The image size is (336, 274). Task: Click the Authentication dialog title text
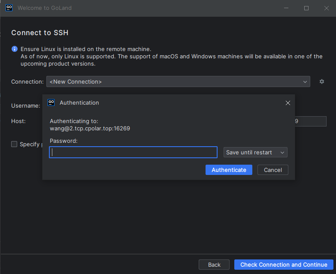(79, 103)
